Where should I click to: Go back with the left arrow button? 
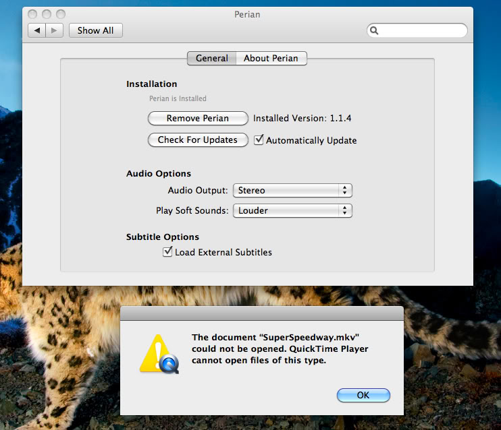36,30
